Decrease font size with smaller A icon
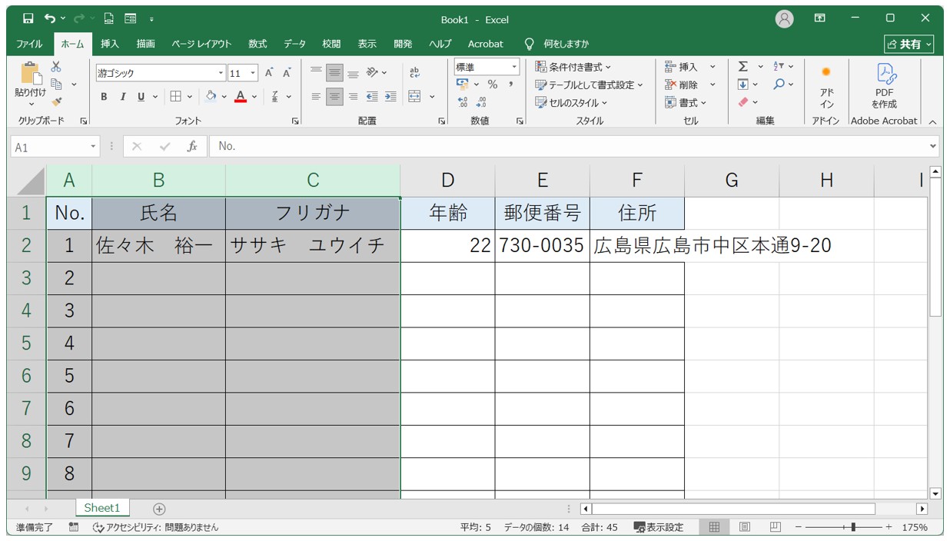The width and height of the screenshot is (950, 541). (x=287, y=73)
